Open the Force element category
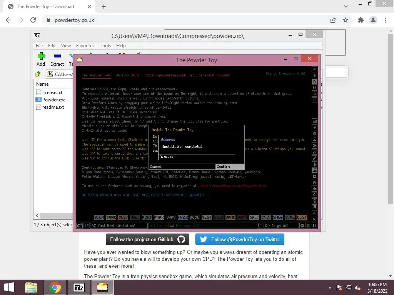The width and height of the screenshot is (394, 295). tap(314, 146)
